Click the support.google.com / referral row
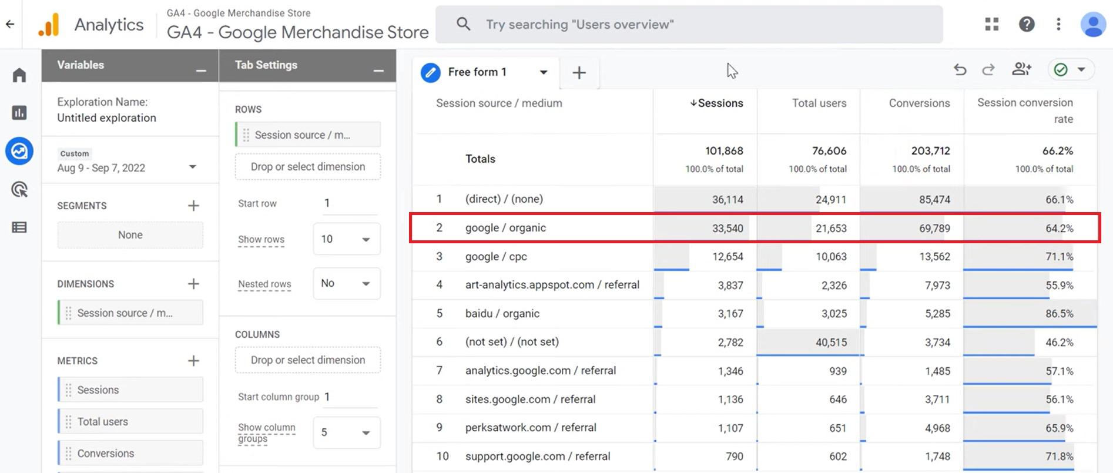Image resolution: width=1113 pixels, height=473 pixels. click(x=755, y=457)
